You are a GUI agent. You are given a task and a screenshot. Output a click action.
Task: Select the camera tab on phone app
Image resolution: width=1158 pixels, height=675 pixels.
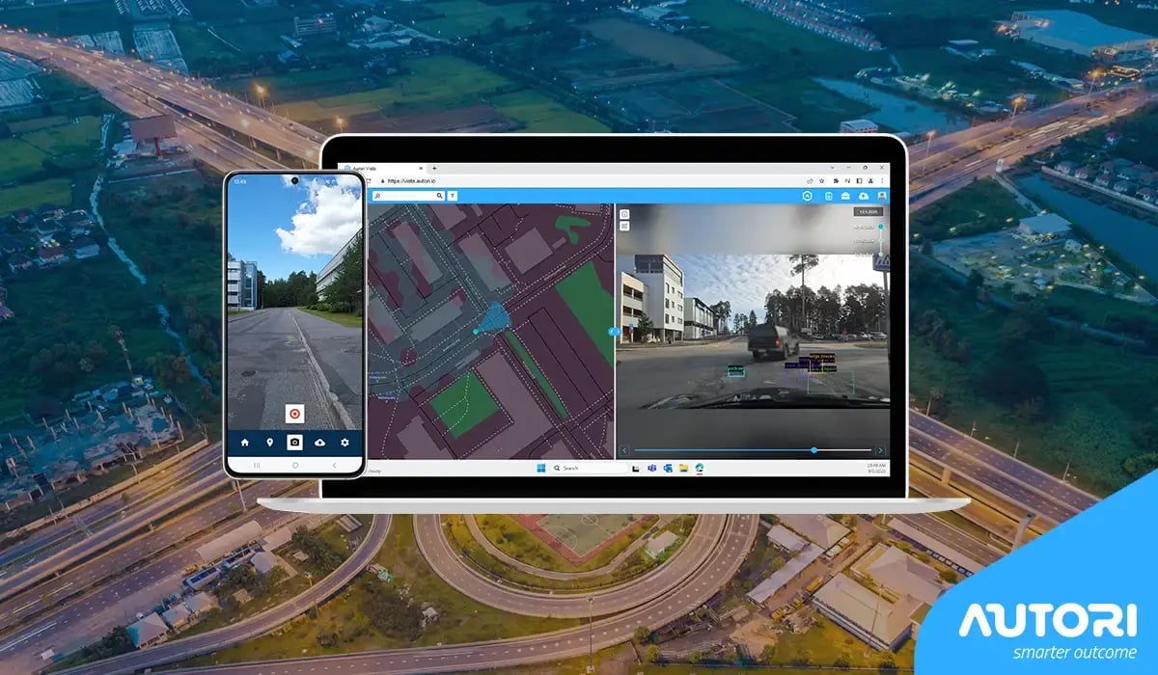pyautogui.click(x=294, y=442)
